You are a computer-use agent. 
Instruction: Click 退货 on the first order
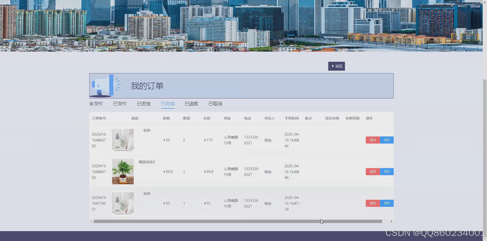click(373, 140)
